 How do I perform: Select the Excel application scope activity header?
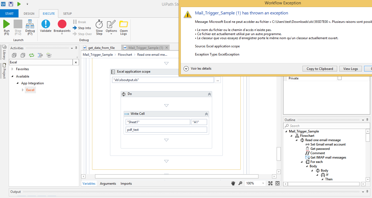(145, 72)
